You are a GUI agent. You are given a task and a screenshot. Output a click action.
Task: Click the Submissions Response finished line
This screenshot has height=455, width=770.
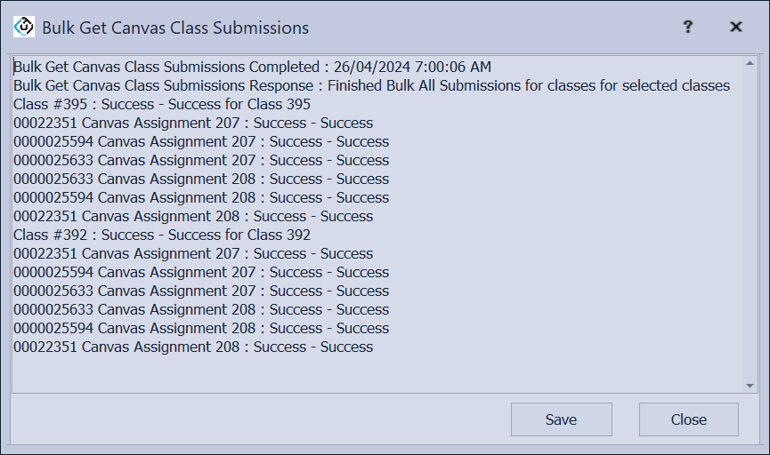point(371,85)
